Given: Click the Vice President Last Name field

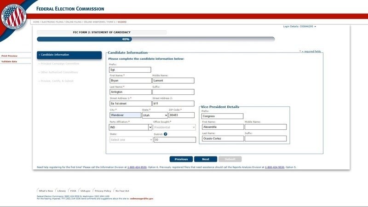Looking at the screenshot, I should pyautogui.click(x=223, y=138).
